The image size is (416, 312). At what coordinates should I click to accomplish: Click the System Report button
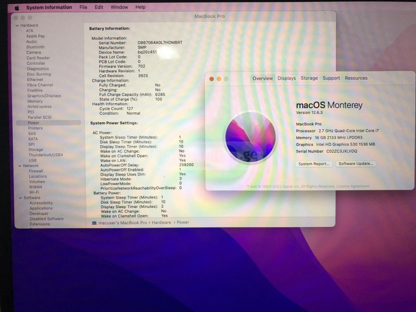[x=314, y=164]
